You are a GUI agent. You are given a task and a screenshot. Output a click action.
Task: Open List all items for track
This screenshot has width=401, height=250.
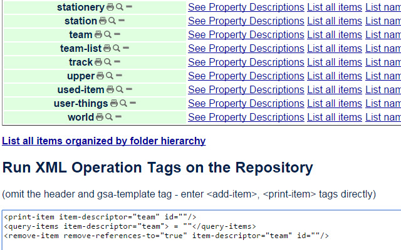coord(335,62)
